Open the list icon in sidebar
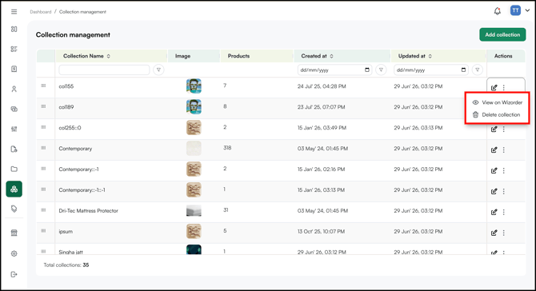This screenshot has width=536, height=291. point(14,50)
